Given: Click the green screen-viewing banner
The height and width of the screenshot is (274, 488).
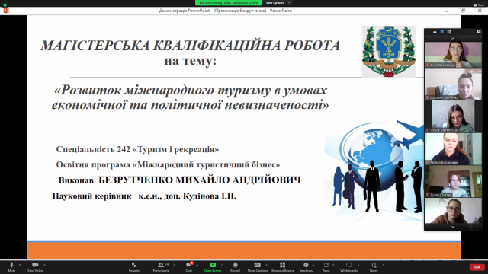Looking at the screenshot, I should [229, 3].
